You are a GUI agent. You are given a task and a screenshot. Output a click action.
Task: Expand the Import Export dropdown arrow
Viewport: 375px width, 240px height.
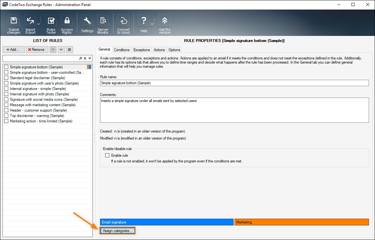point(38,24)
